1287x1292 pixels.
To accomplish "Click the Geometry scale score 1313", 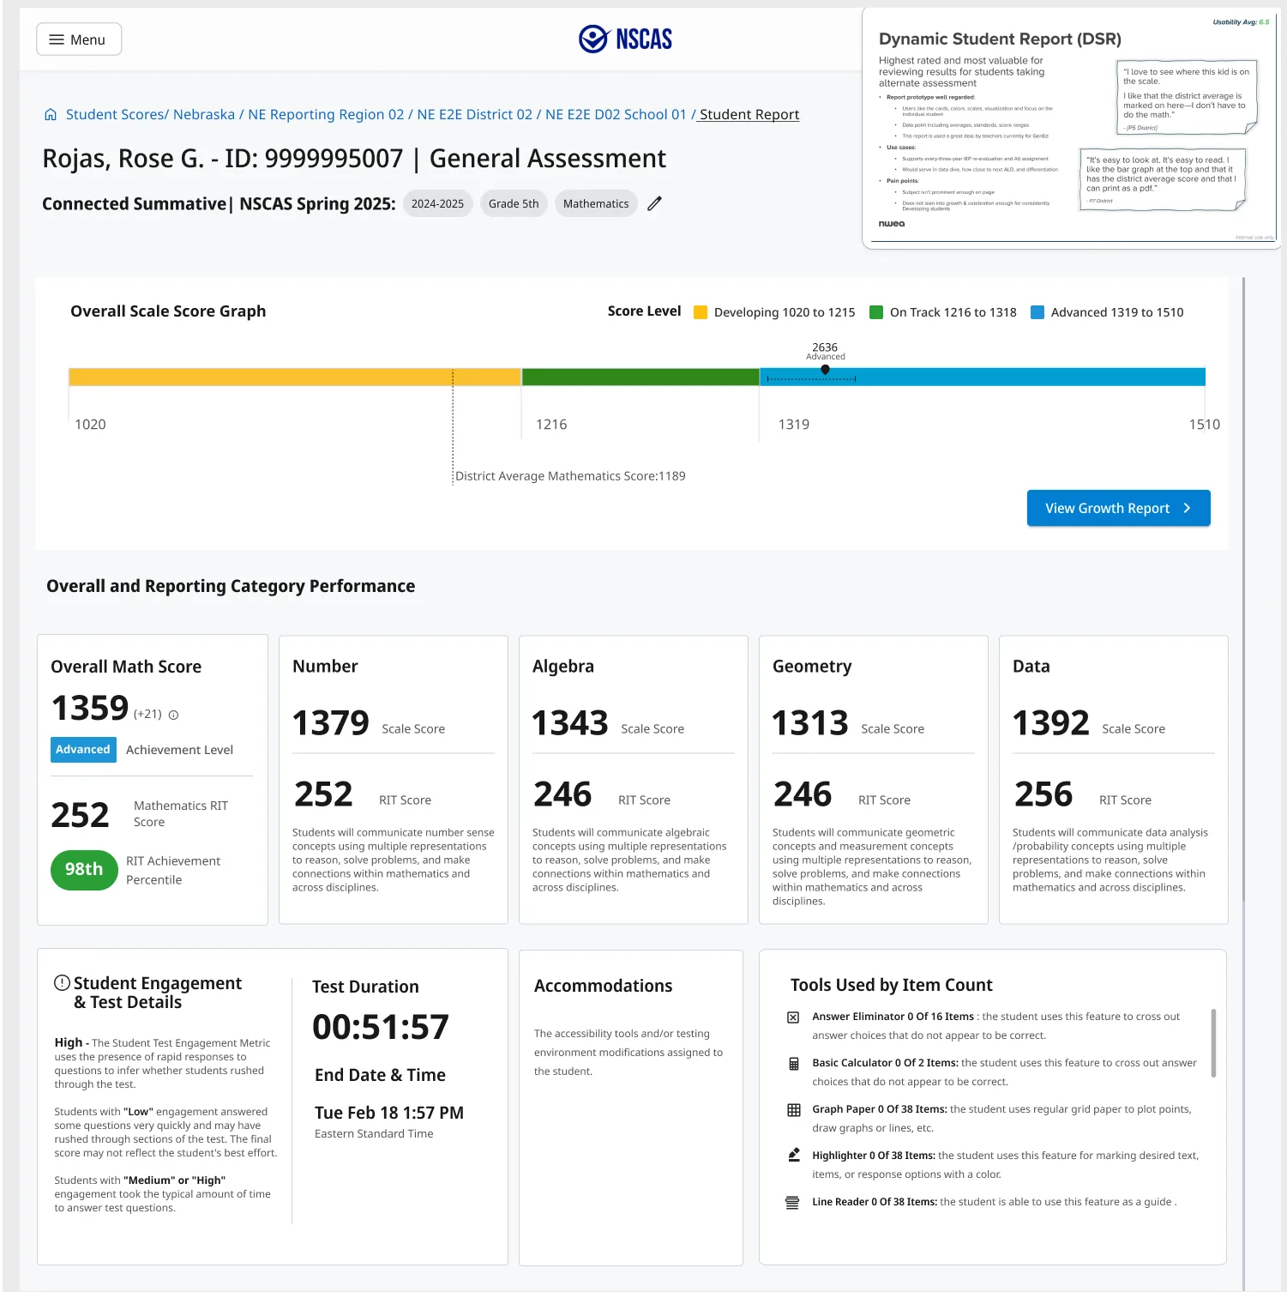I will point(810,723).
